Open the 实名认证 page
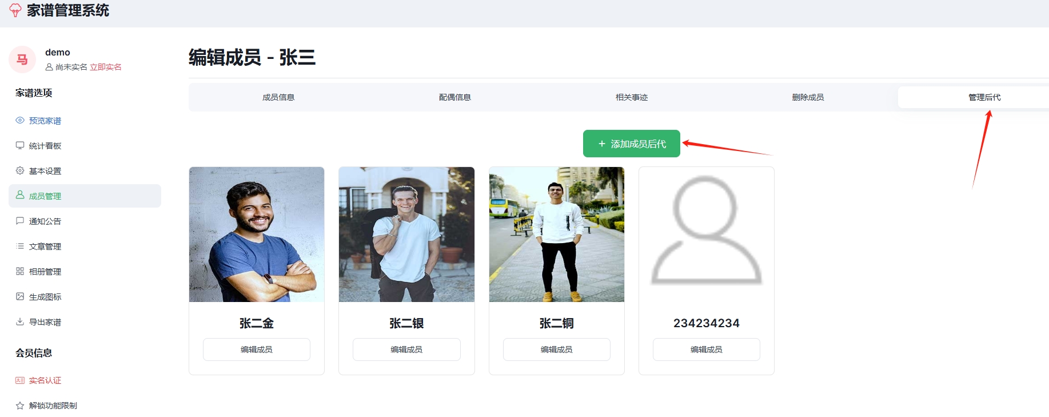 click(45, 380)
